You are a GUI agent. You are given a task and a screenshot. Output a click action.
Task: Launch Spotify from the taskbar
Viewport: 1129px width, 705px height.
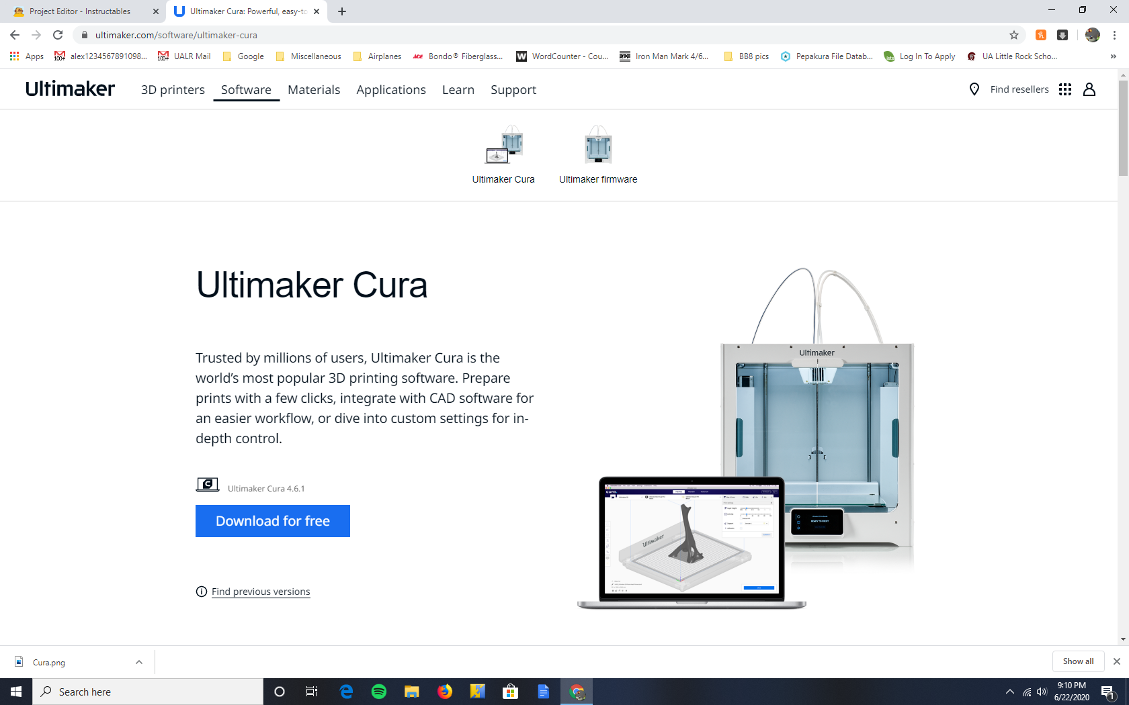[x=379, y=691]
